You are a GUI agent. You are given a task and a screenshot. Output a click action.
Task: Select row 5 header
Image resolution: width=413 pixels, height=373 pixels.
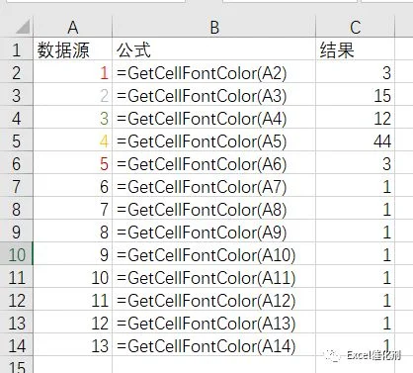(17, 140)
